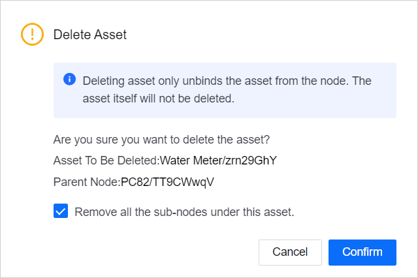Confirm the asset deletion
This screenshot has height=278, width=418.
362,252
